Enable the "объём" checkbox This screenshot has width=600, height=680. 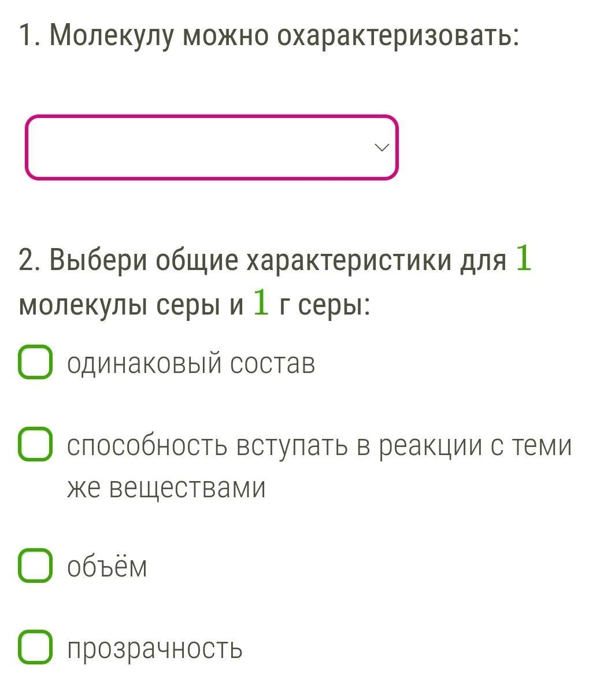(35, 566)
